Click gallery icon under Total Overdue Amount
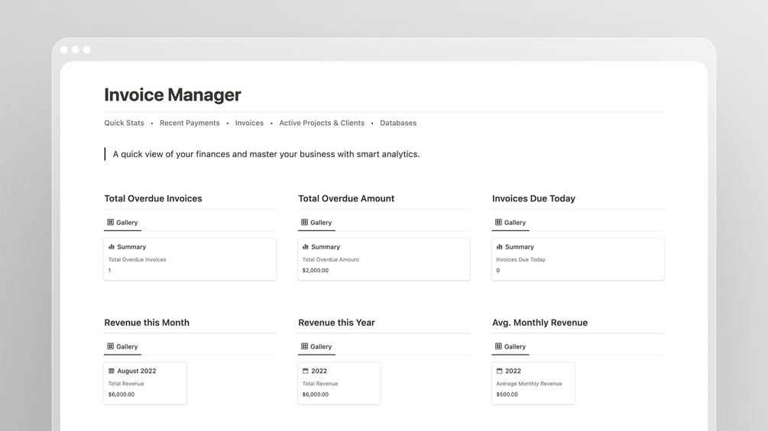Screen dimensions: 768x431 (x=304, y=222)
